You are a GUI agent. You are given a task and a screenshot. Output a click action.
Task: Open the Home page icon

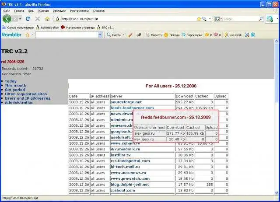pyautogui.click(x=47, y=19)
